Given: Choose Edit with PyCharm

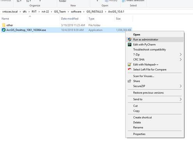Looking at the screenshot, I should 155,45.
